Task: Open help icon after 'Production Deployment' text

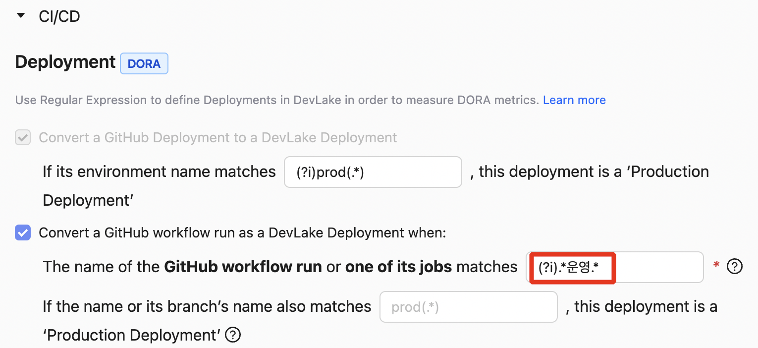Action: point(233,336)
